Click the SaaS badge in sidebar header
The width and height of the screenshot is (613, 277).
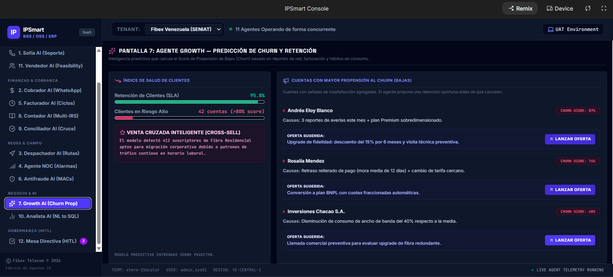click(x=87, y=32)
